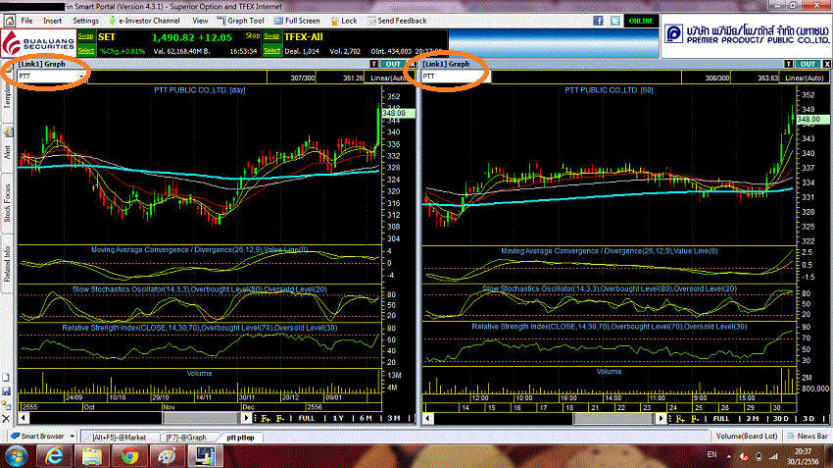Image resolution: width=833 pixels, height=468 pixels.
Task: Click the ONLINE status indicator
Action: point(641,21)
